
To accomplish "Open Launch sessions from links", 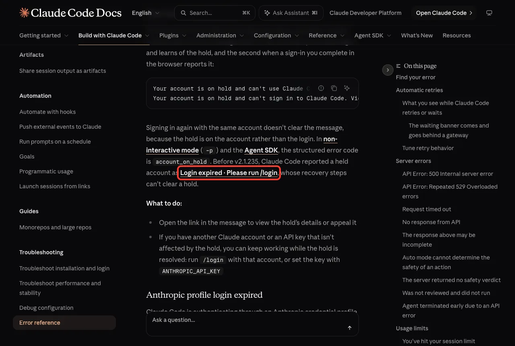I will (x=55, y=186).
